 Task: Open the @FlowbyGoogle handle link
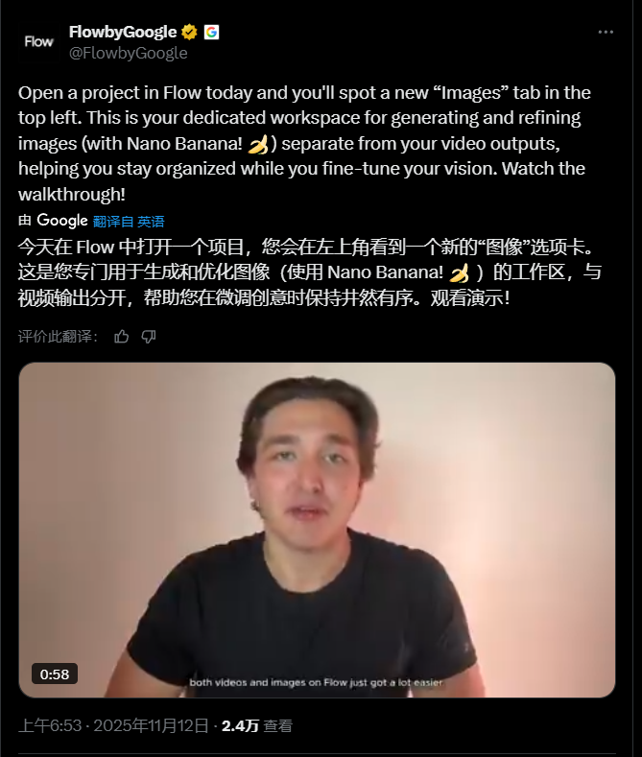(x=128, y=53)
